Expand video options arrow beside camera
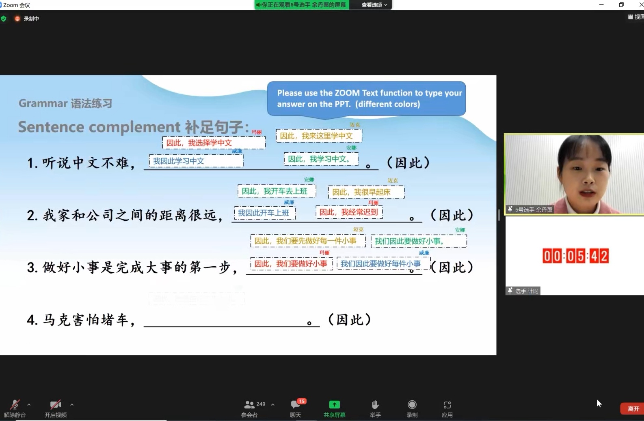Screen dimensions: 644x421 (x=72, y=404)
